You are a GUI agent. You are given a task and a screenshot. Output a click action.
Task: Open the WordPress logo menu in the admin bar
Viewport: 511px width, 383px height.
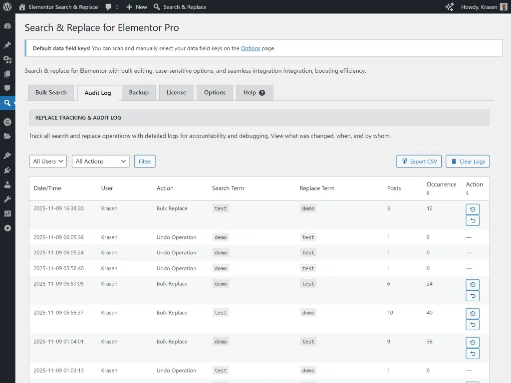pyautogui.click(x=7, y=7)
